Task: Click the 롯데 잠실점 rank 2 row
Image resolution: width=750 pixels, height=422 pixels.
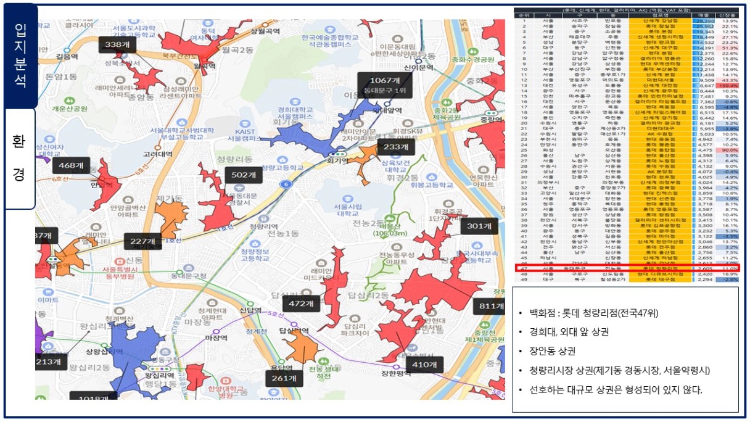Action: coord(627,27)
